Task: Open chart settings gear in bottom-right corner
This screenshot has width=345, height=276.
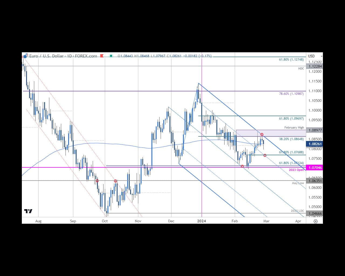Action: pyautogui.click(x=316, y=221)
